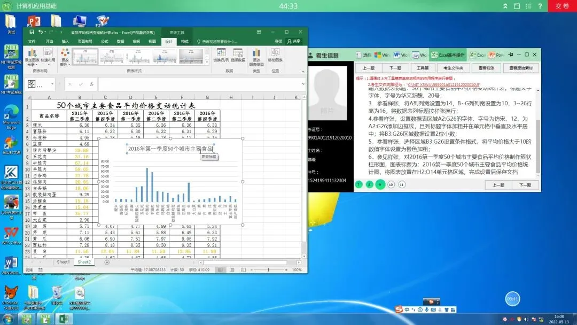This screenshot has height=325, width=577.
Task: Select question number 10 circle
Action: (391, 184)
